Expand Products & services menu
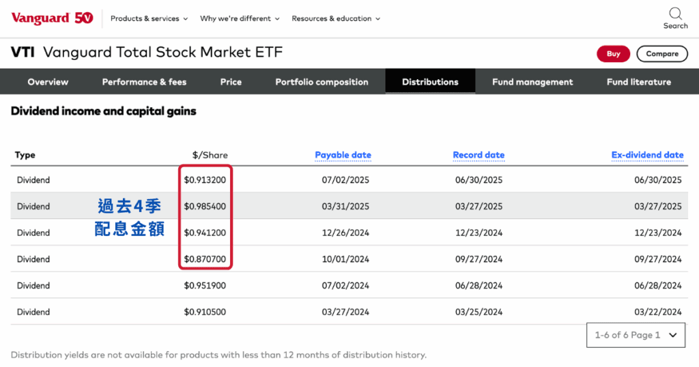This screenshot has height=367, width=699. [x=149, y=18]
